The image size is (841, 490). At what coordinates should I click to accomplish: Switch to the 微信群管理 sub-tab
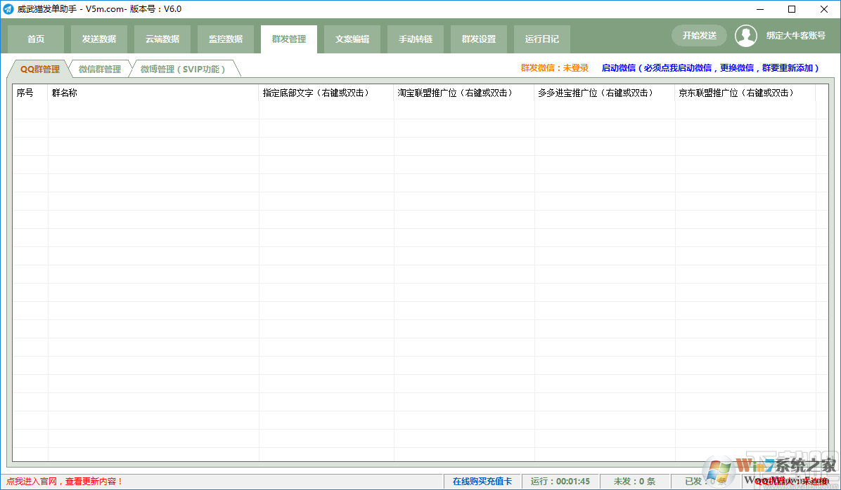100,69
